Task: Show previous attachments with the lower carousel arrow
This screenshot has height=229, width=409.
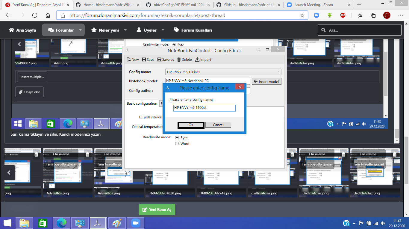Action: [9, 173]
